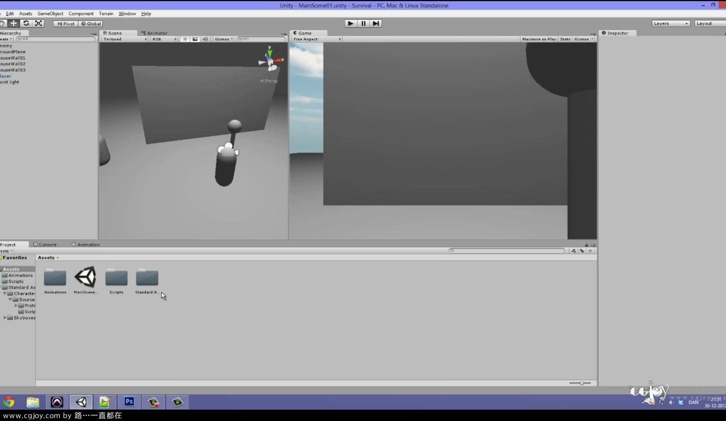
Task: Switch to the Animator tab
Action: click(154, 33)
